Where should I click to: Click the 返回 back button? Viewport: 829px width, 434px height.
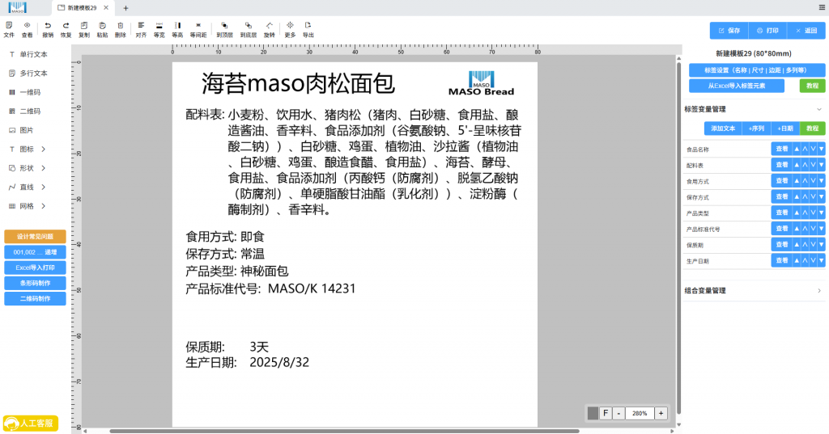(806, 31)
